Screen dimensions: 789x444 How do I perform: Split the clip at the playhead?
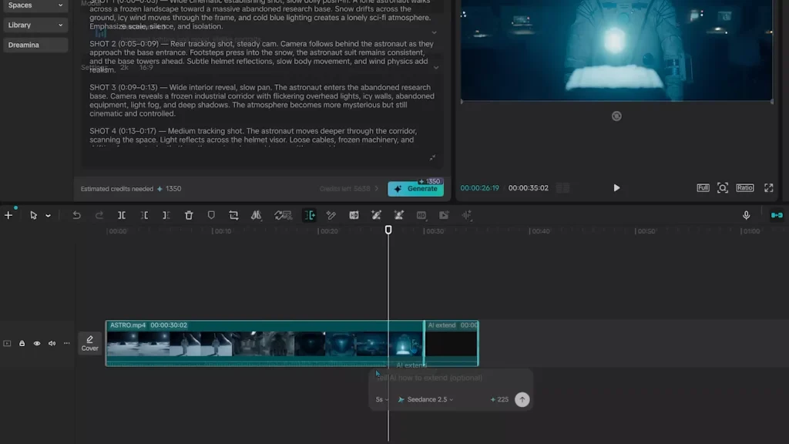pos(122,216)
